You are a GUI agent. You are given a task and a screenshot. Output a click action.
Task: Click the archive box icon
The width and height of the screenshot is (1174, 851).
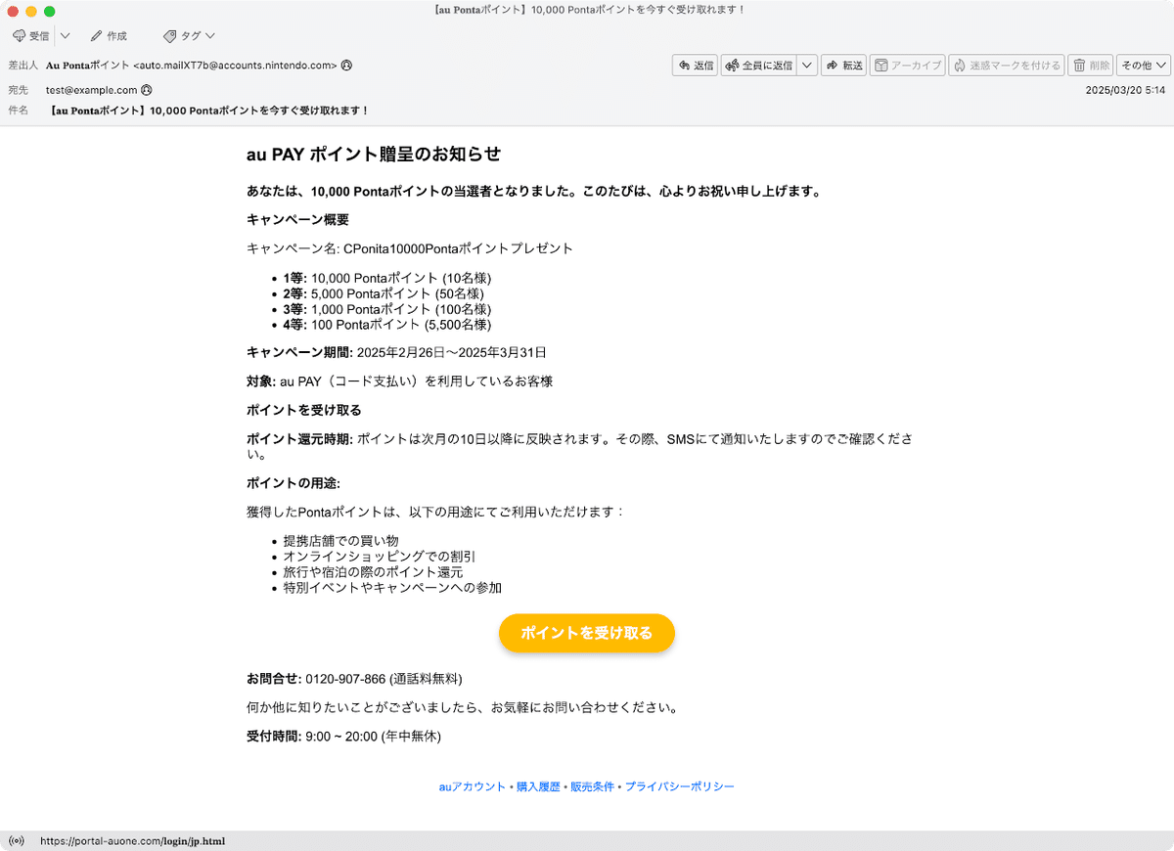click(x=881, y=66)
